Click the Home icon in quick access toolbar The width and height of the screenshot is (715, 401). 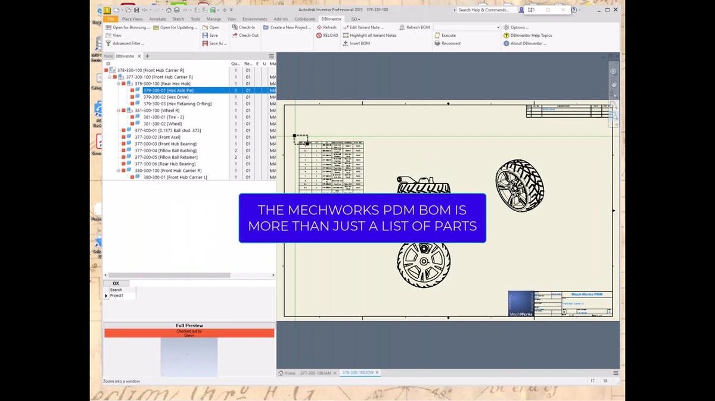pos(169,10)
